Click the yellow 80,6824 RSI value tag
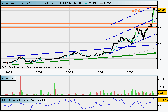Screen dimensions: 168x112 click(163, 100)
